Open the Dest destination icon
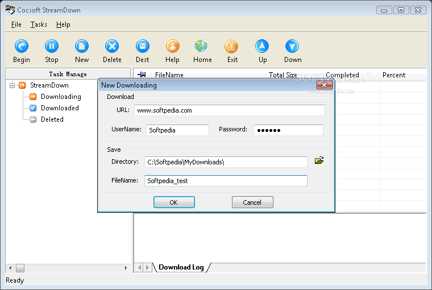The width and height of the screenshot is (432, 290). [x=143, y=46]
